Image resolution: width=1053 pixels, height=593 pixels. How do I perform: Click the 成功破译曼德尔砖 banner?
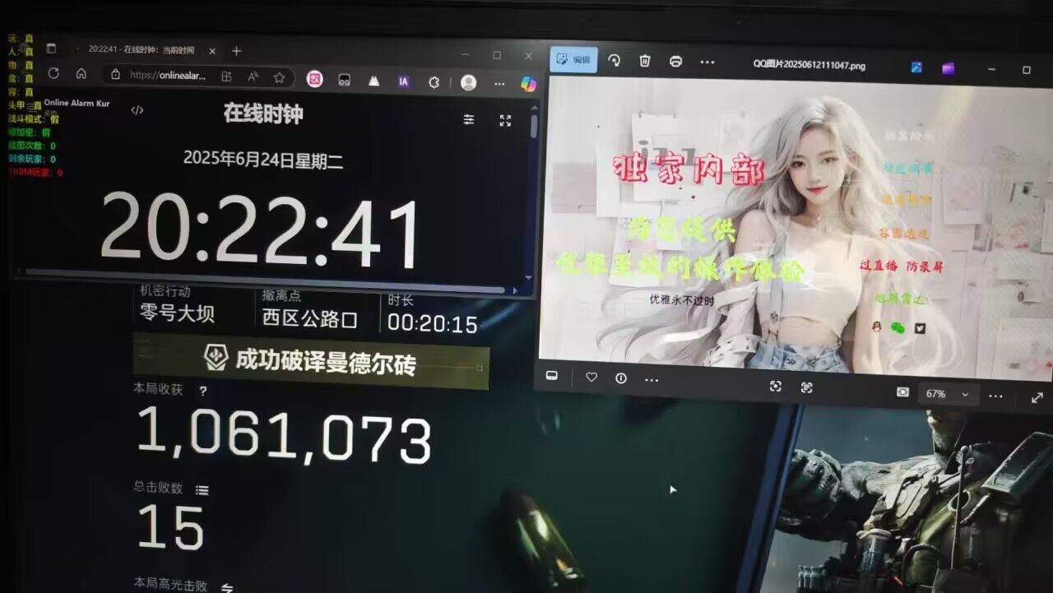tap(311, 360)
